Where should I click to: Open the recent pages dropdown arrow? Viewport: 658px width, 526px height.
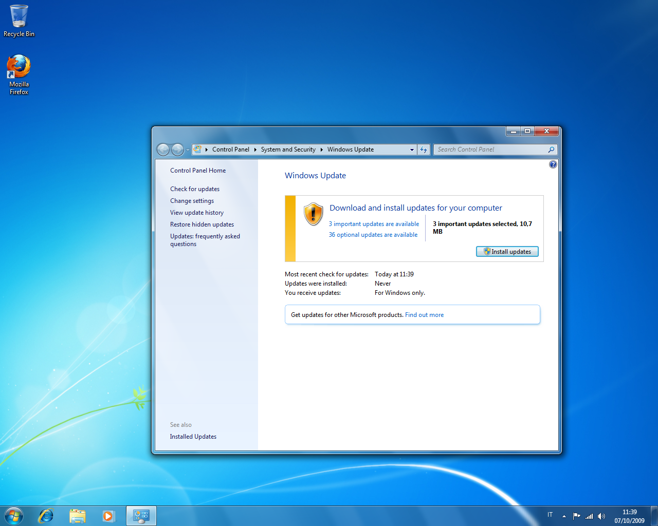pos(188,149)
